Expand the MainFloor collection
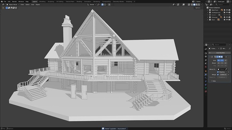The image size is (232, 130). (207, 10)
